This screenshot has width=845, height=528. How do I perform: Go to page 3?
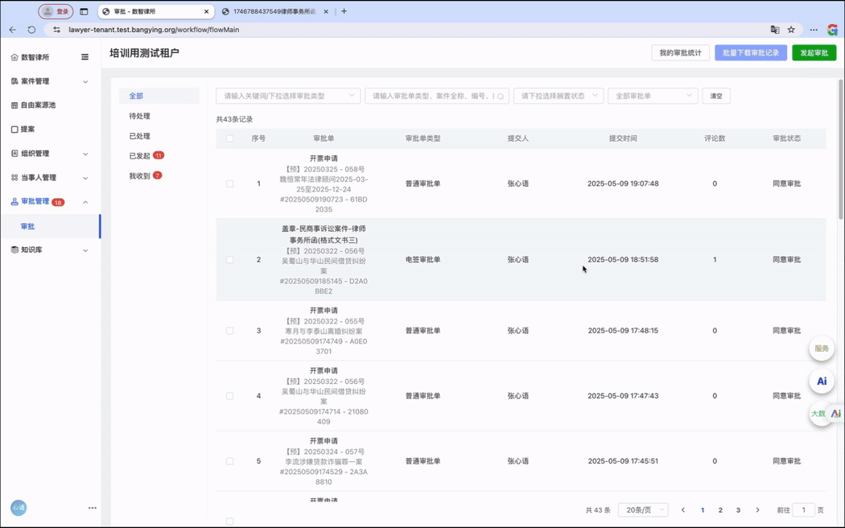738,509
